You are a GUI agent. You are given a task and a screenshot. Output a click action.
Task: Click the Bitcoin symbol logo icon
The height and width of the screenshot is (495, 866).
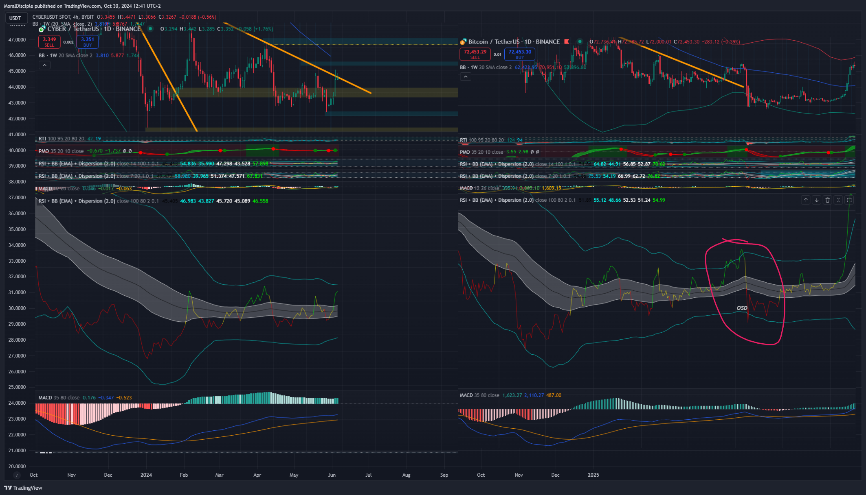coord(463,41)
